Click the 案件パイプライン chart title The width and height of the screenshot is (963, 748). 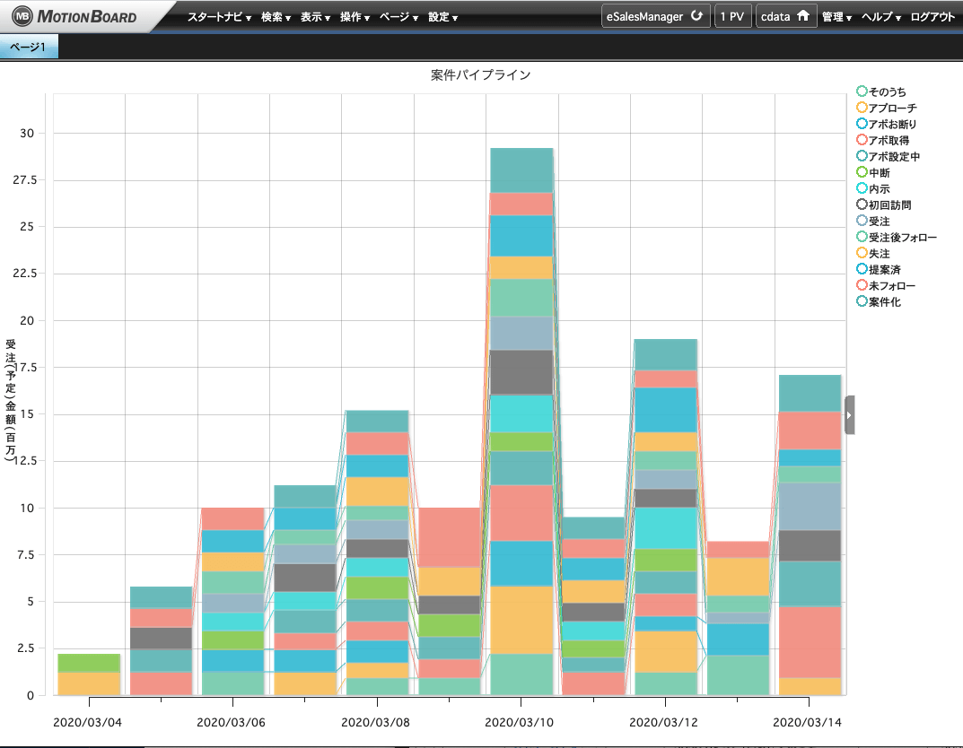click(x=480, y=74)
